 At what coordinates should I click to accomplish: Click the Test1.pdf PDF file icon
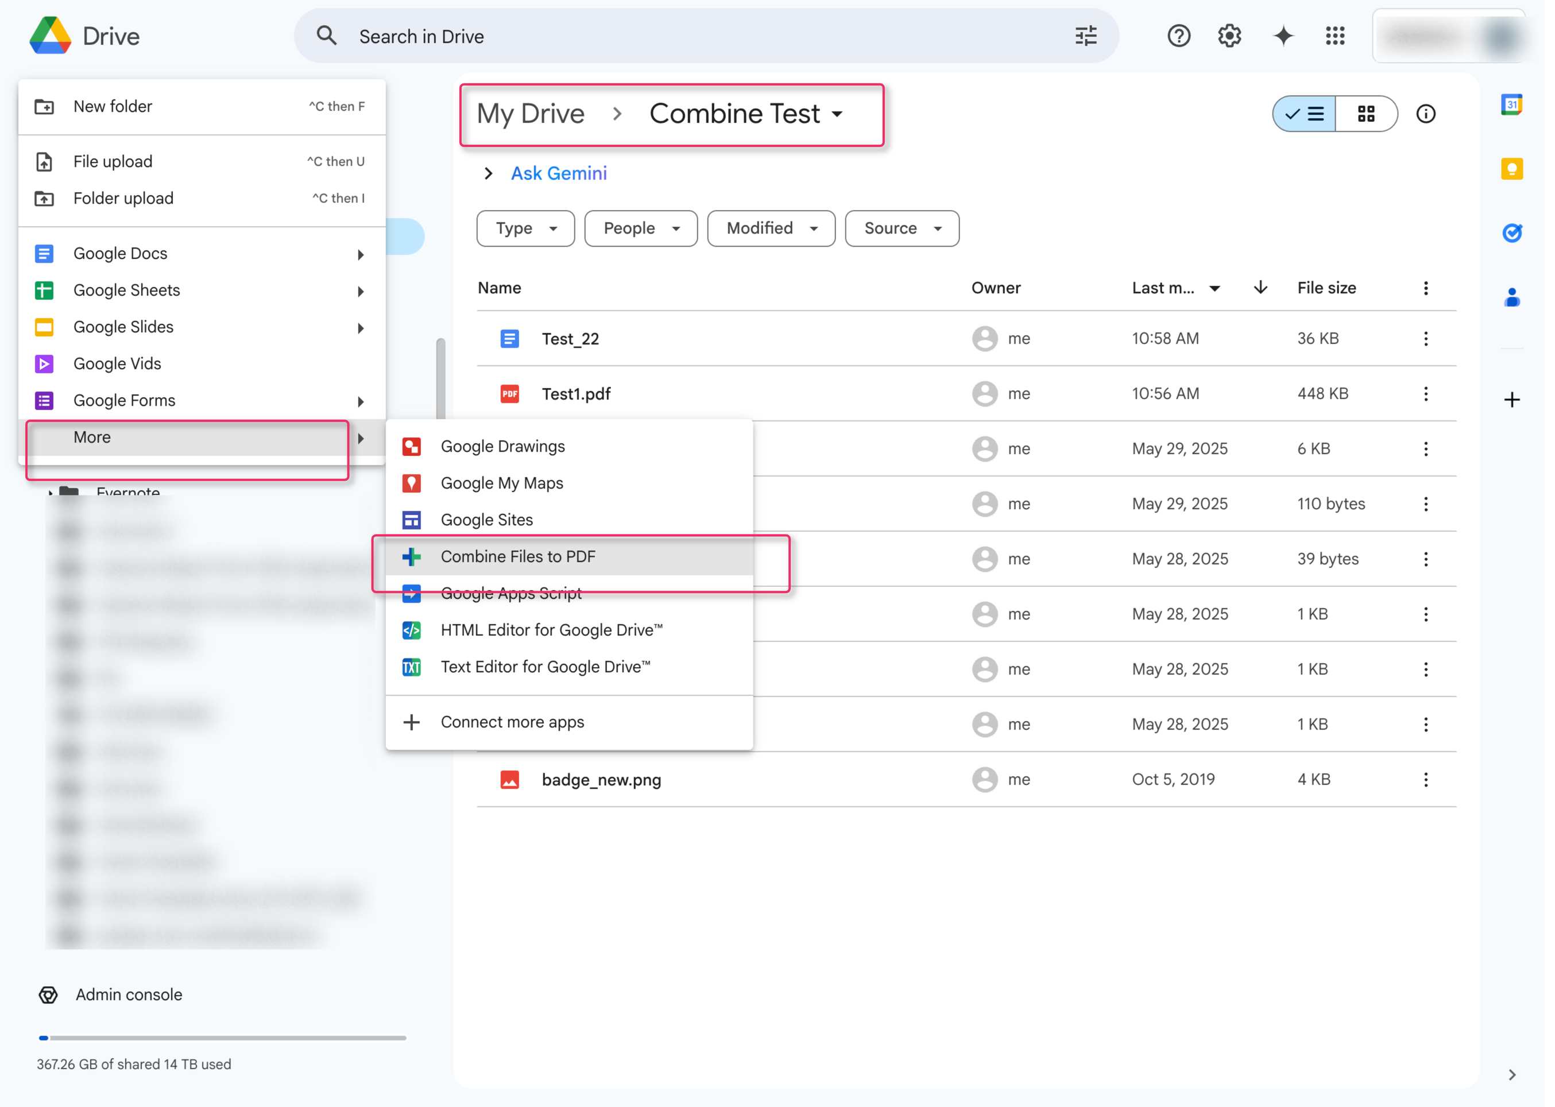[x=509, y=394]
